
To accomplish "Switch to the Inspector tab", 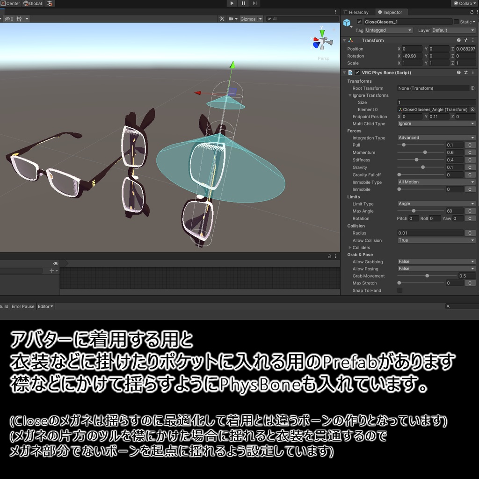I will [390, 12].
